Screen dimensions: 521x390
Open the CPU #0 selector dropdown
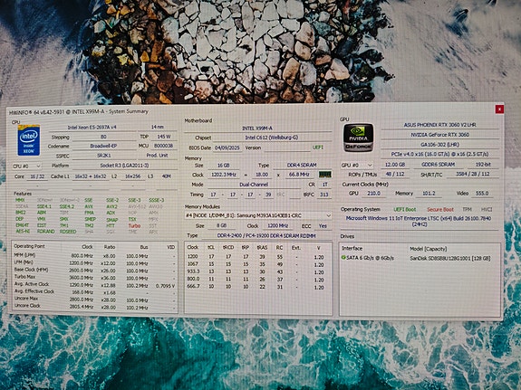coord(26,166)
